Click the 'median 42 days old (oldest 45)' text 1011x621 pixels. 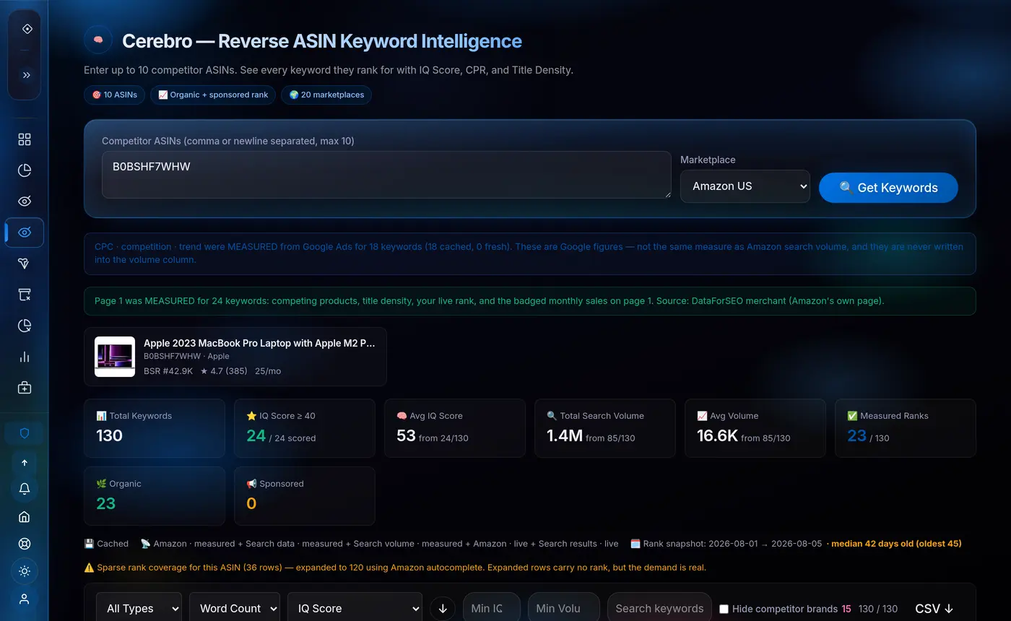click(x=896, y=544)
